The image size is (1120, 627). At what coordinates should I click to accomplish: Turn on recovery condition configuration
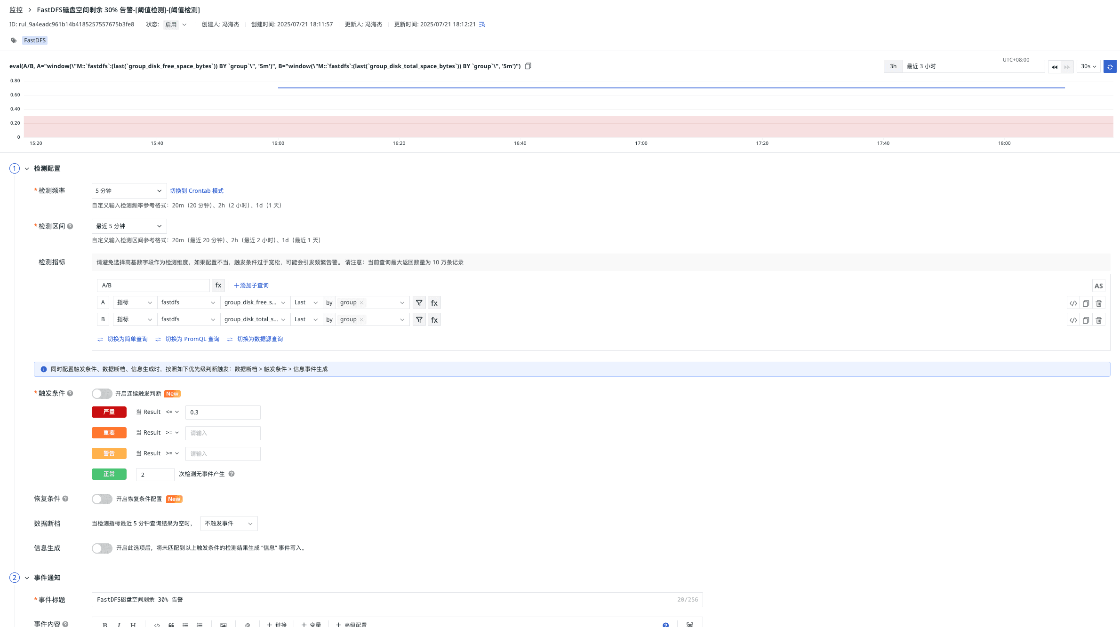[x=102, y=499]
